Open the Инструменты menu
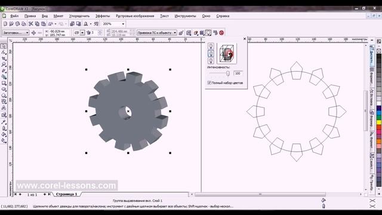 point(185,16)
